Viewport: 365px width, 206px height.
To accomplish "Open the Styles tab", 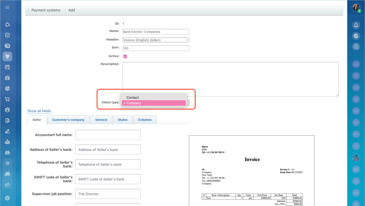I will click(x=123, y=120).
